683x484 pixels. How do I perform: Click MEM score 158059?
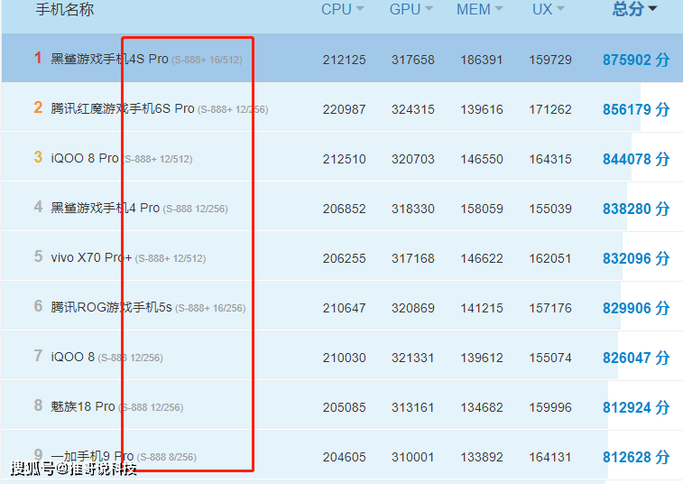[x=482, y=209]
